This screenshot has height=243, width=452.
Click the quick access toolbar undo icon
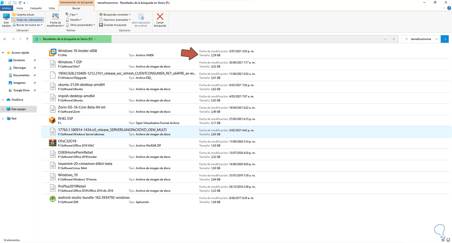[20, 2]
